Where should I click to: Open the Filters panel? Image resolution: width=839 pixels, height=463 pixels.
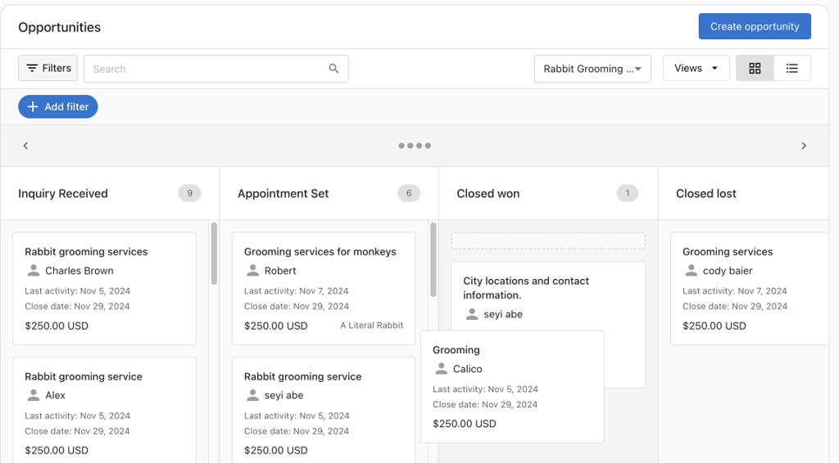coord(48,69)
